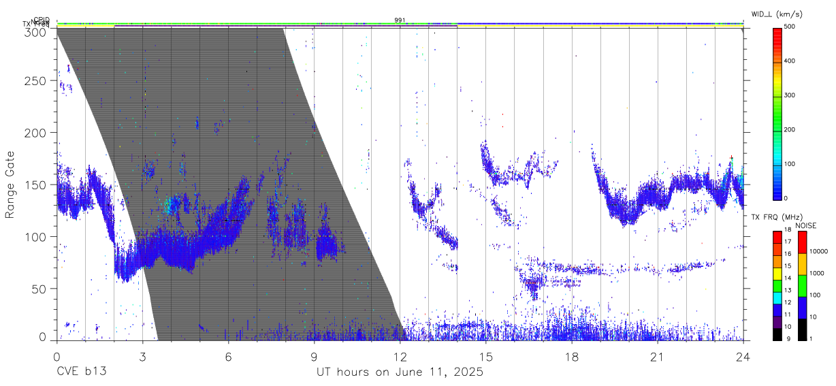Click the 400 label on WID colorbar

click(x=790, y=61)
